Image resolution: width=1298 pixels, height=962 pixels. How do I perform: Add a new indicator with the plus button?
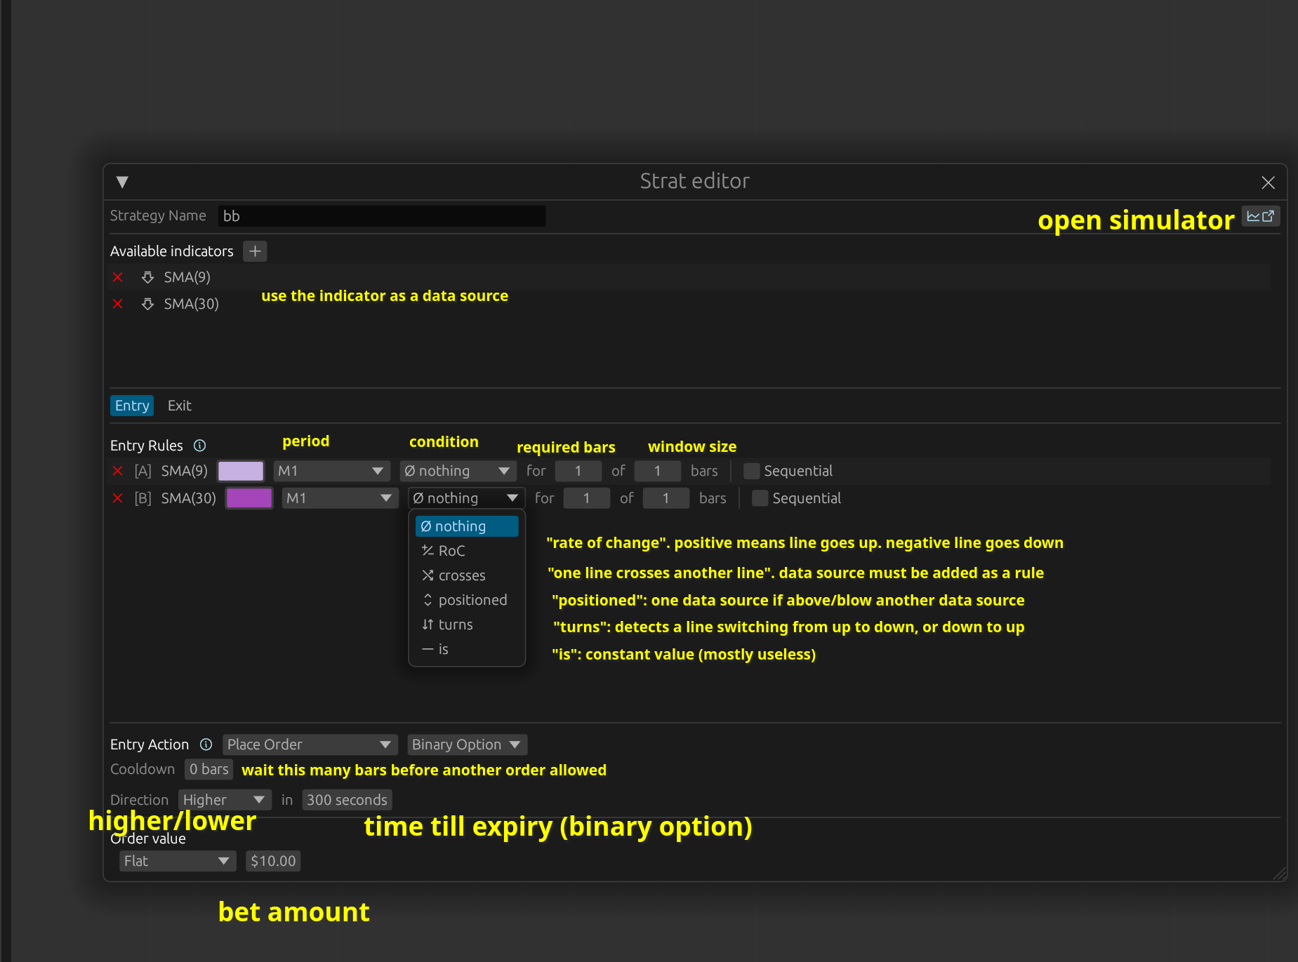pyautogui.click(x=255, y=251)
